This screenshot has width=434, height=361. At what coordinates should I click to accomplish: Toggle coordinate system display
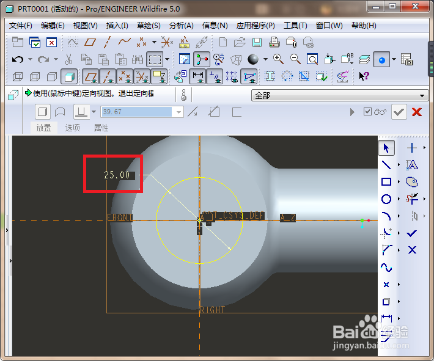point(142,76)
